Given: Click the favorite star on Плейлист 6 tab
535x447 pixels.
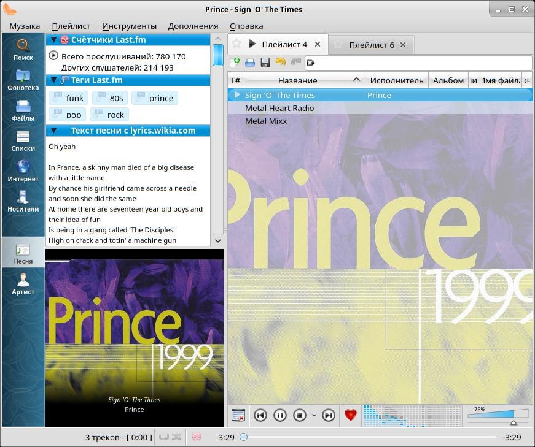Looking at the screenshot, I should point(337,45).
